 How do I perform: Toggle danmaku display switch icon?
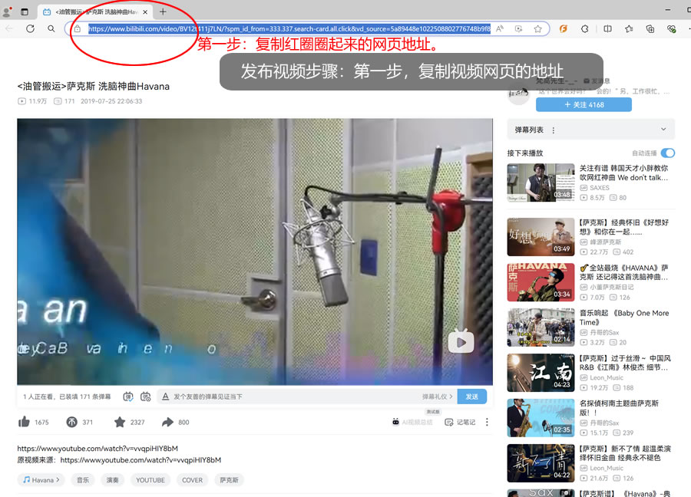(x=127, y=397)
